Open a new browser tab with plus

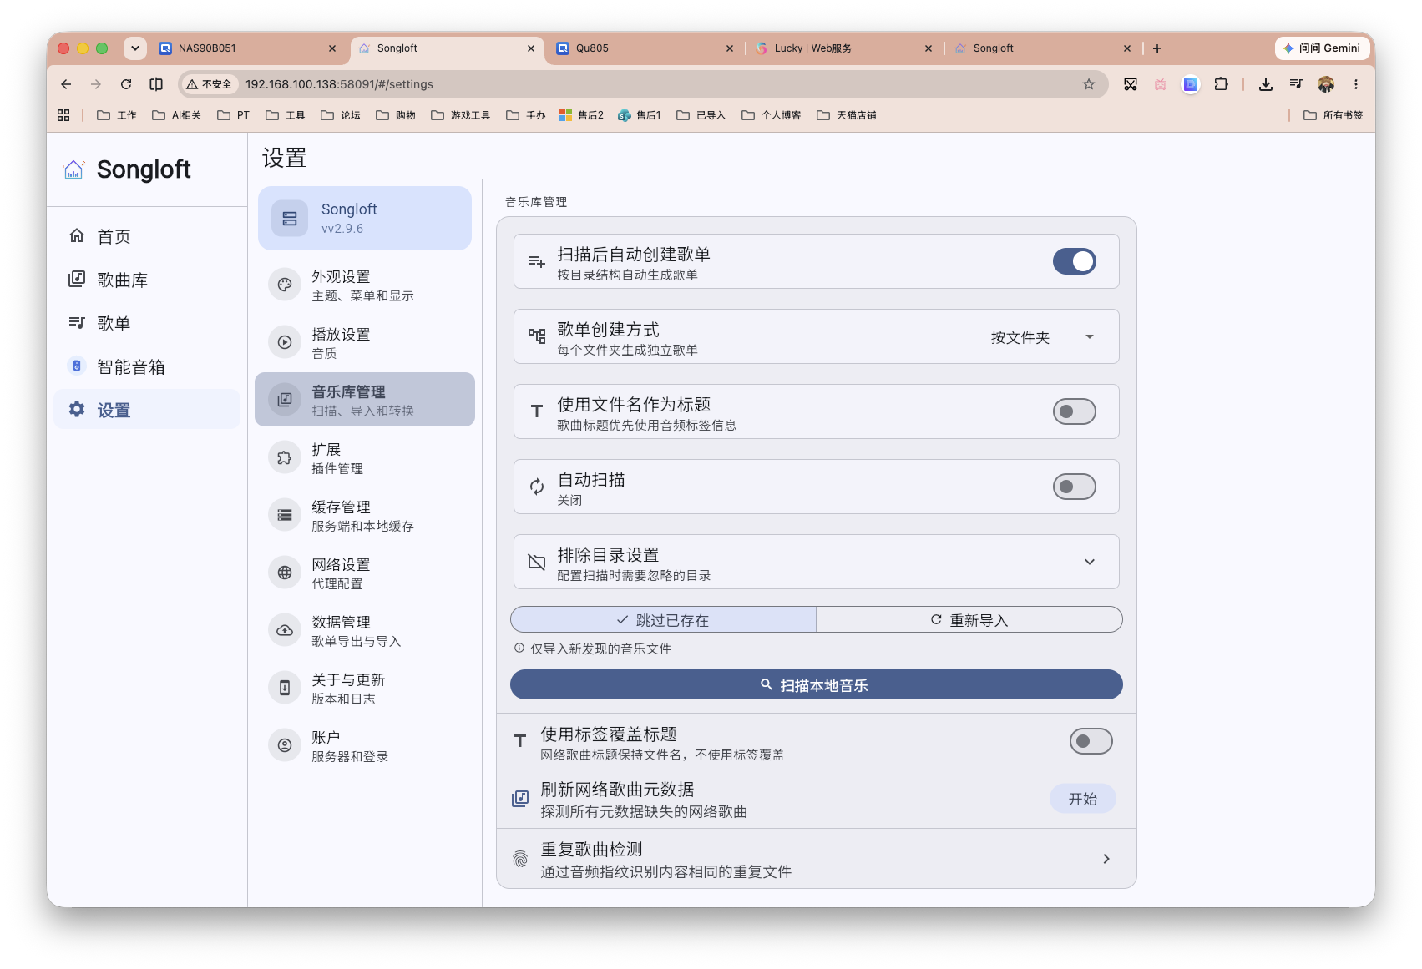pyautogui.click(x=1157, y=48)
